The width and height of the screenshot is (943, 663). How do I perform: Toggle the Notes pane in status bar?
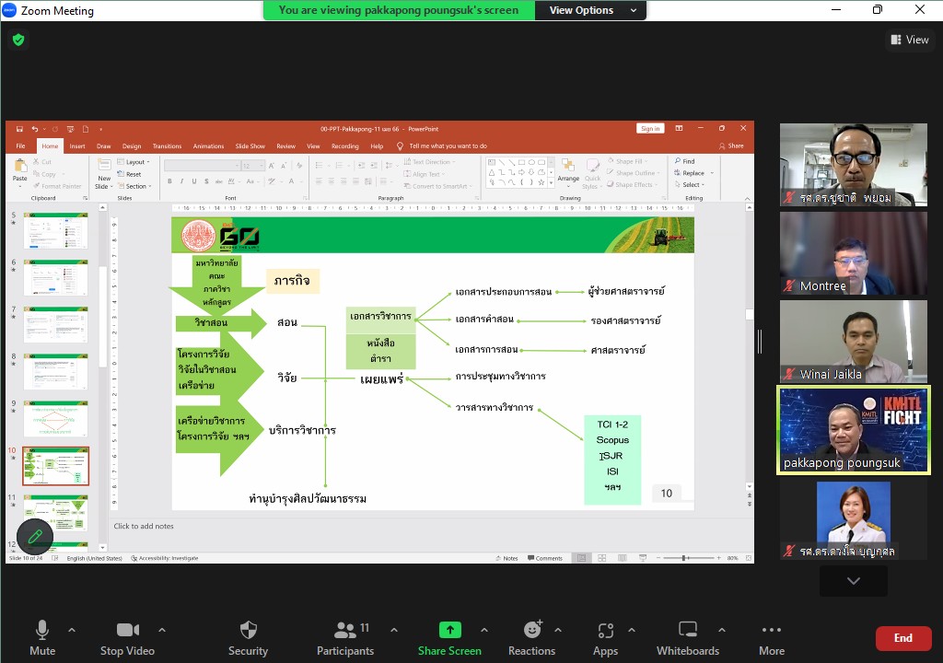pos(506,558)
